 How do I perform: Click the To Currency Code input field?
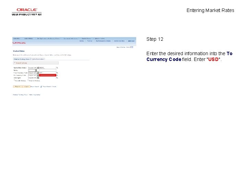(x=48, y=75)
